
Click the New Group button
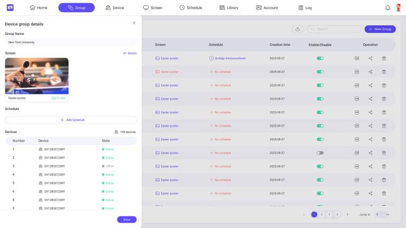pos(380,29)
